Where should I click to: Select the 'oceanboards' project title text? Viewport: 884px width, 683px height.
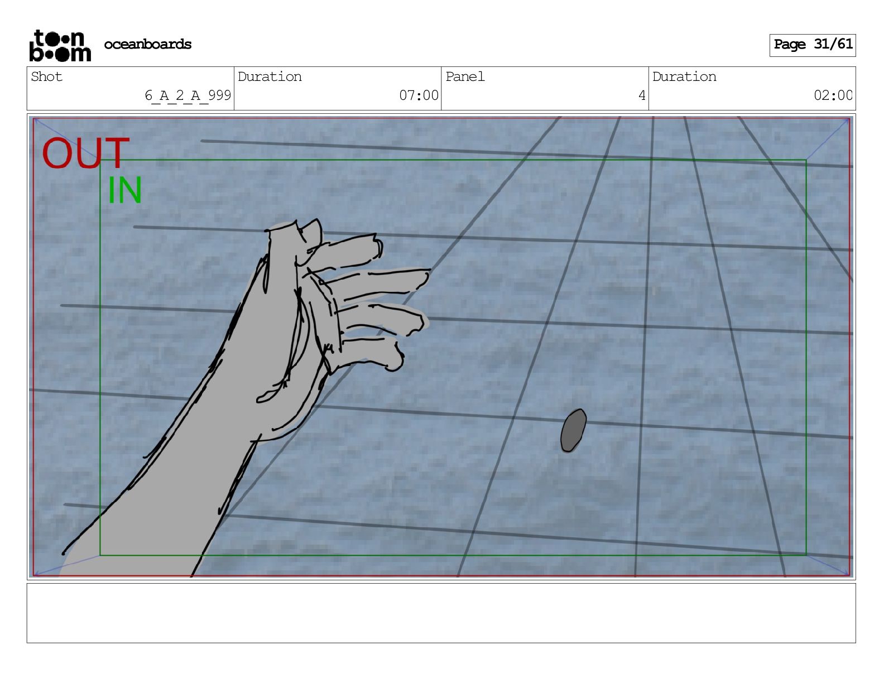148,44
